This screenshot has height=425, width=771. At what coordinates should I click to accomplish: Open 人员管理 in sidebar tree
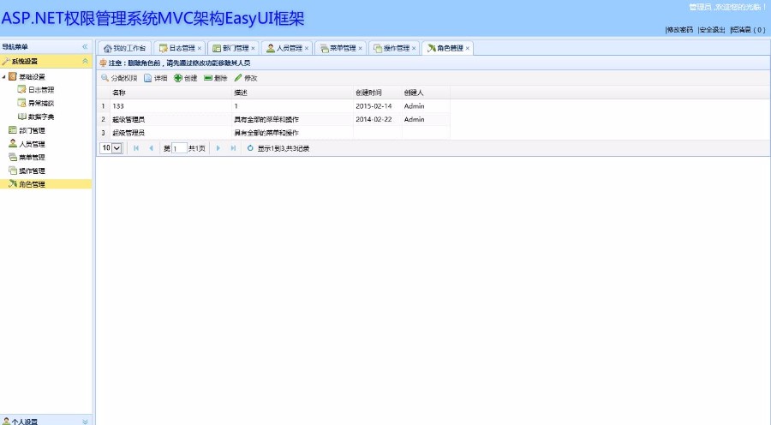[x=32, y=144]
